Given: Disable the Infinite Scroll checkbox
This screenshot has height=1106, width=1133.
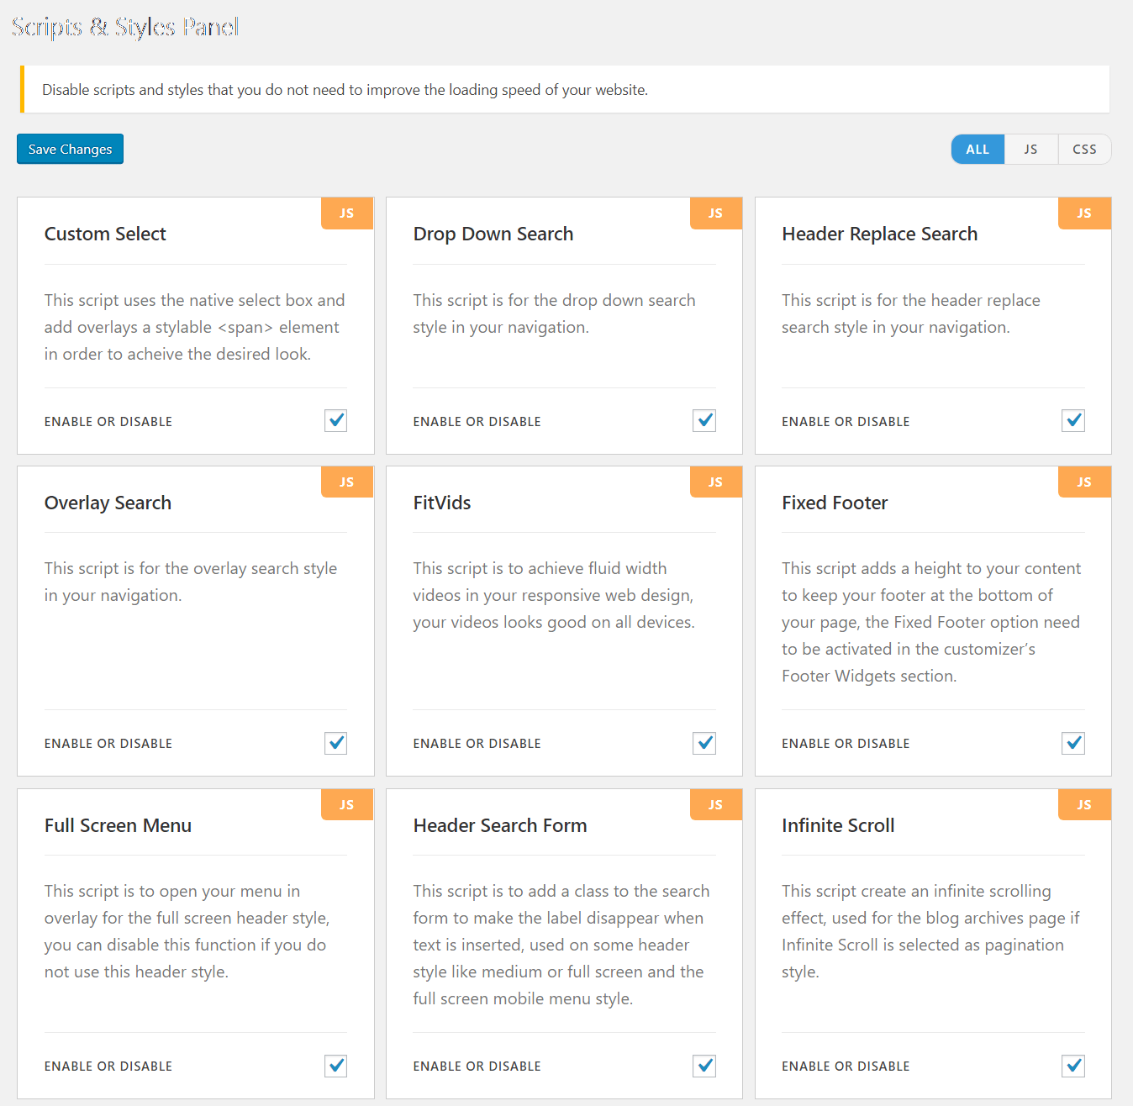Looking at the screenshot, I should (1073, 1066).
